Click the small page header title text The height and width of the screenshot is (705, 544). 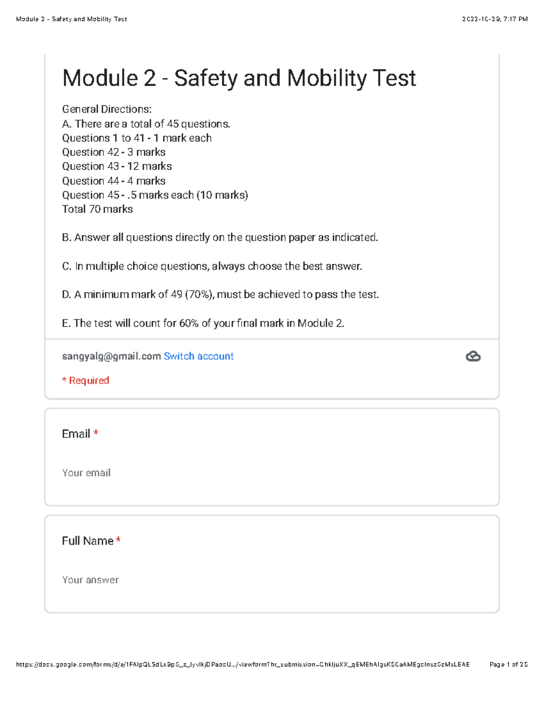pyautogui.click(x=71, y=19)
